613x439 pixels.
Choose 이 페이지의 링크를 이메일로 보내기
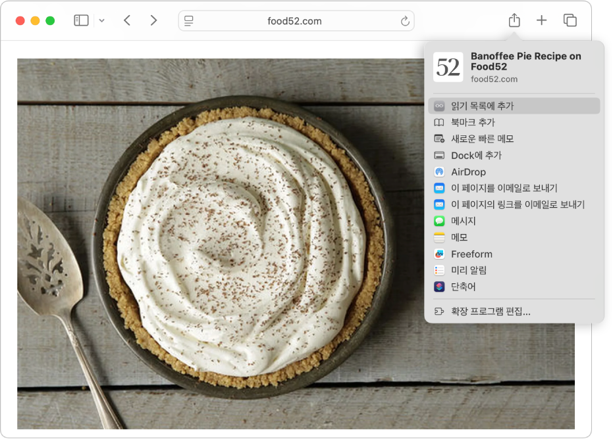(x=514, y=204)
